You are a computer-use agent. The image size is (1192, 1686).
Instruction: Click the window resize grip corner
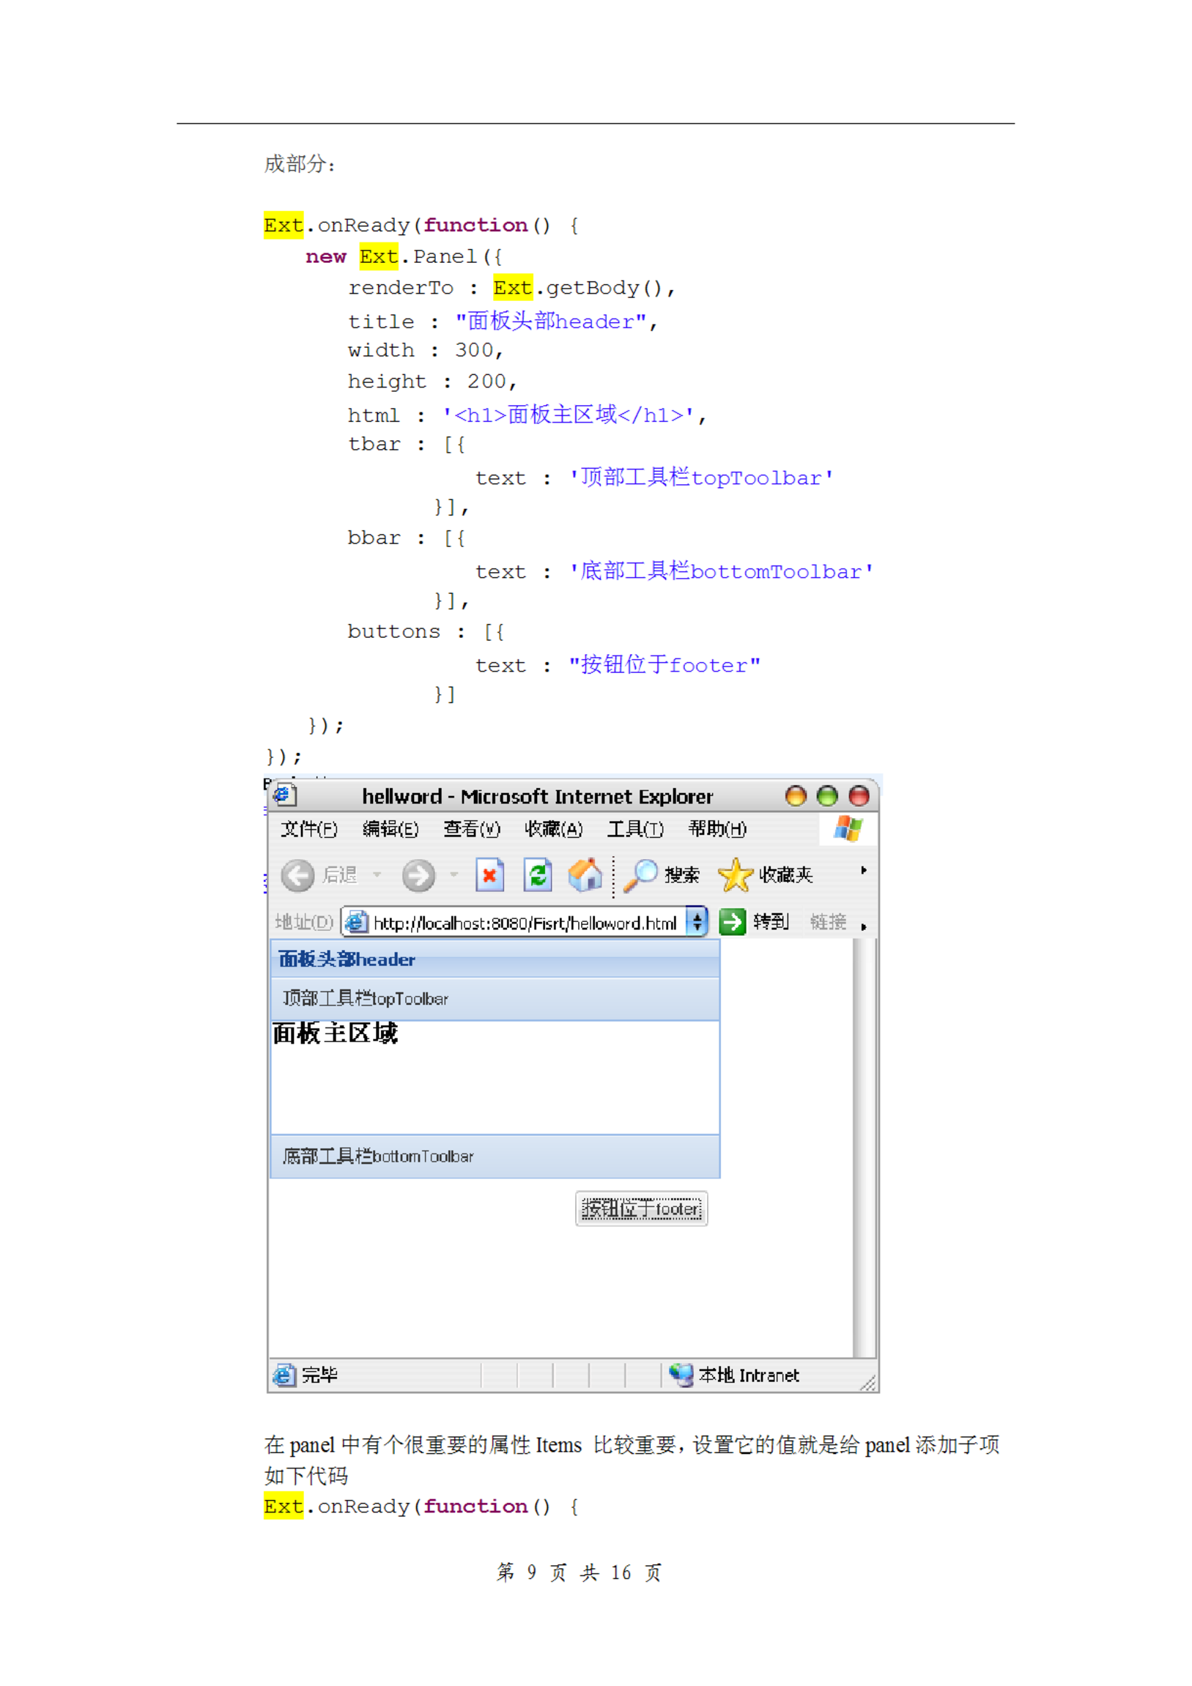868,1382
